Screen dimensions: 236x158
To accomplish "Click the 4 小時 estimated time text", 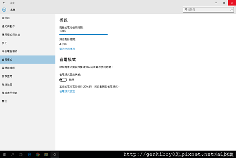I will 63,44.
